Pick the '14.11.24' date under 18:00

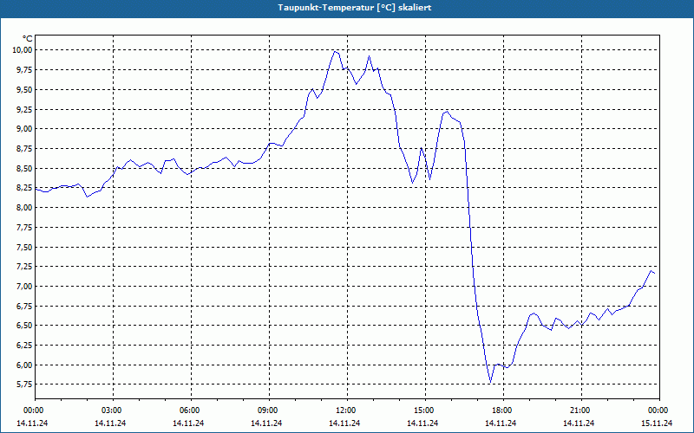point(501,423)
